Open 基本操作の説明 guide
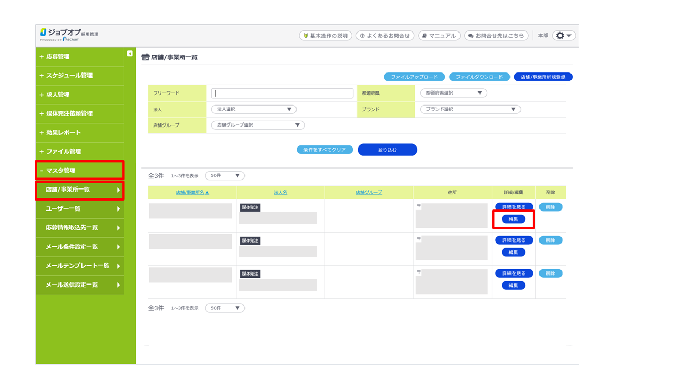Viewport: 673px width, 378px height. click(325, 36)
